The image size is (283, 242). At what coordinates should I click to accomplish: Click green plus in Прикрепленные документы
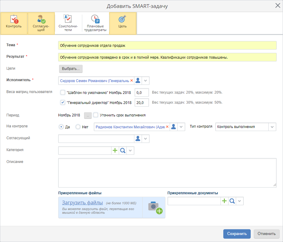(x=224, y=201)
